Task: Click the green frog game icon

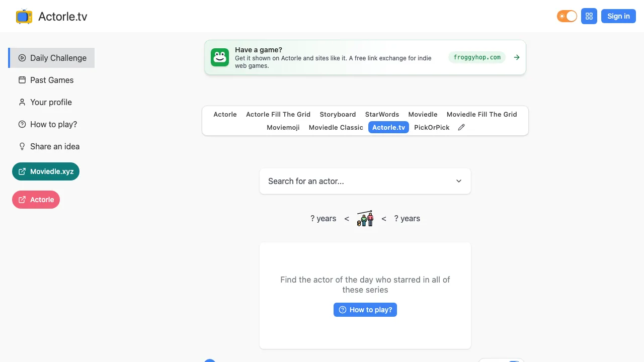Action: (220, 57)
